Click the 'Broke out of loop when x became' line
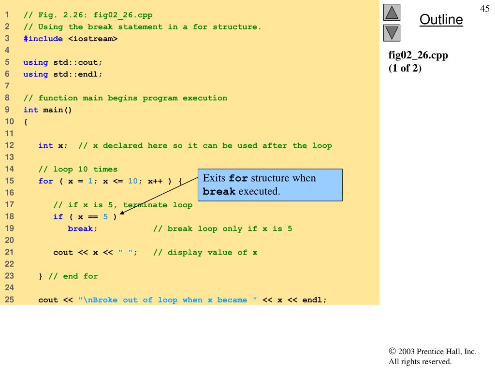This screenshot has width=495, height=371. click(182, 300)
